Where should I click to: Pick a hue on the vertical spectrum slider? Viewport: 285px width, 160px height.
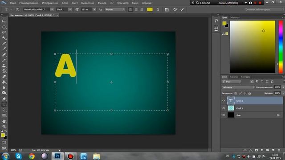coord(281,47)
